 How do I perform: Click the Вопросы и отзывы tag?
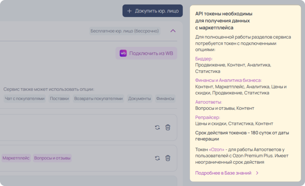point(52,158)
